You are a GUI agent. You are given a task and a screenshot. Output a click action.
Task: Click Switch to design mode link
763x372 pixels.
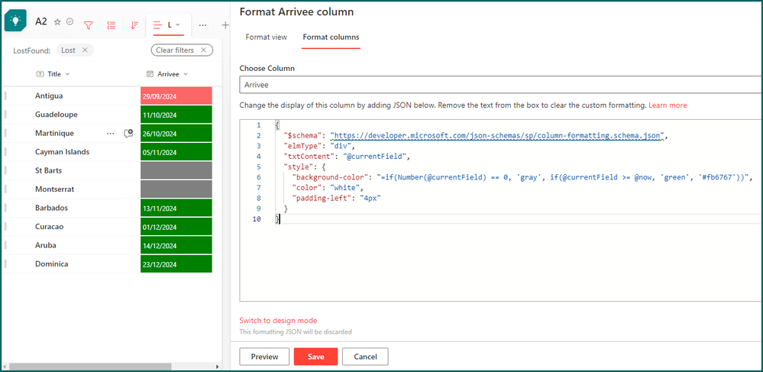tap(278, 321)
